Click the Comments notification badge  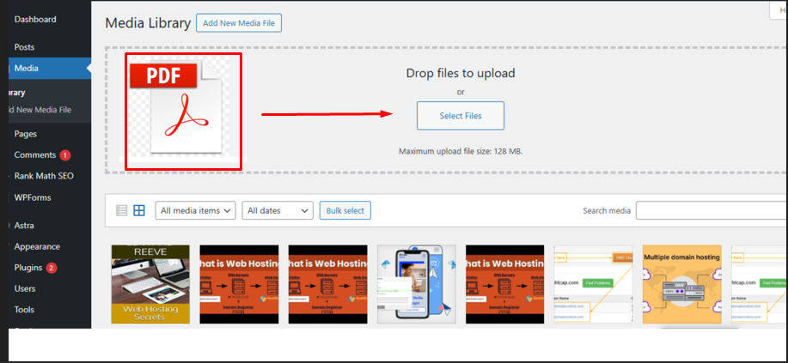pyautogui.click(x=64, y=155)
